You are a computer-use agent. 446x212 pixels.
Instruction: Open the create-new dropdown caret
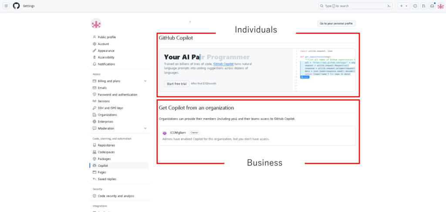pyautogui.click(x=406, y=6)
